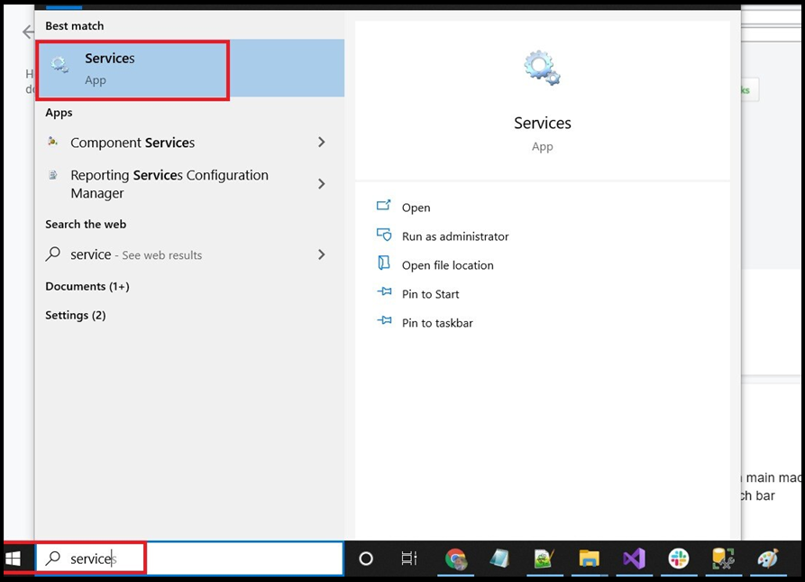Pin Services to Start
This screenshot has width=805, height=582.
click(430, 294)
